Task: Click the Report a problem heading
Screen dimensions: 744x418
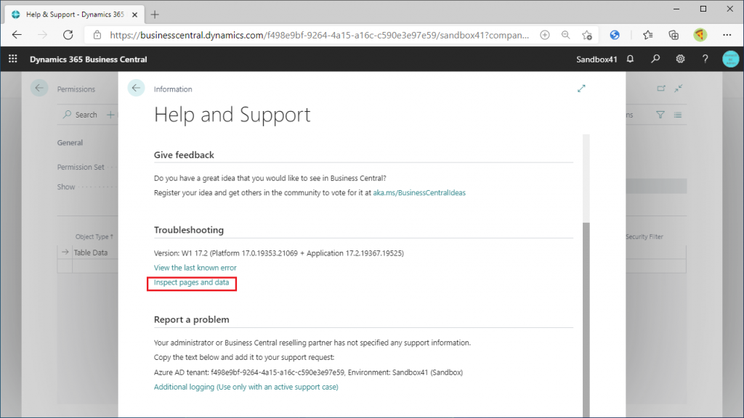Action: (x=191, y=319)
